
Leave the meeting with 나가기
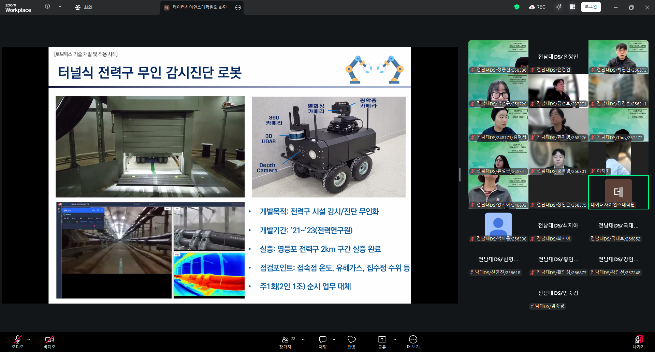[x=638, y=342]
